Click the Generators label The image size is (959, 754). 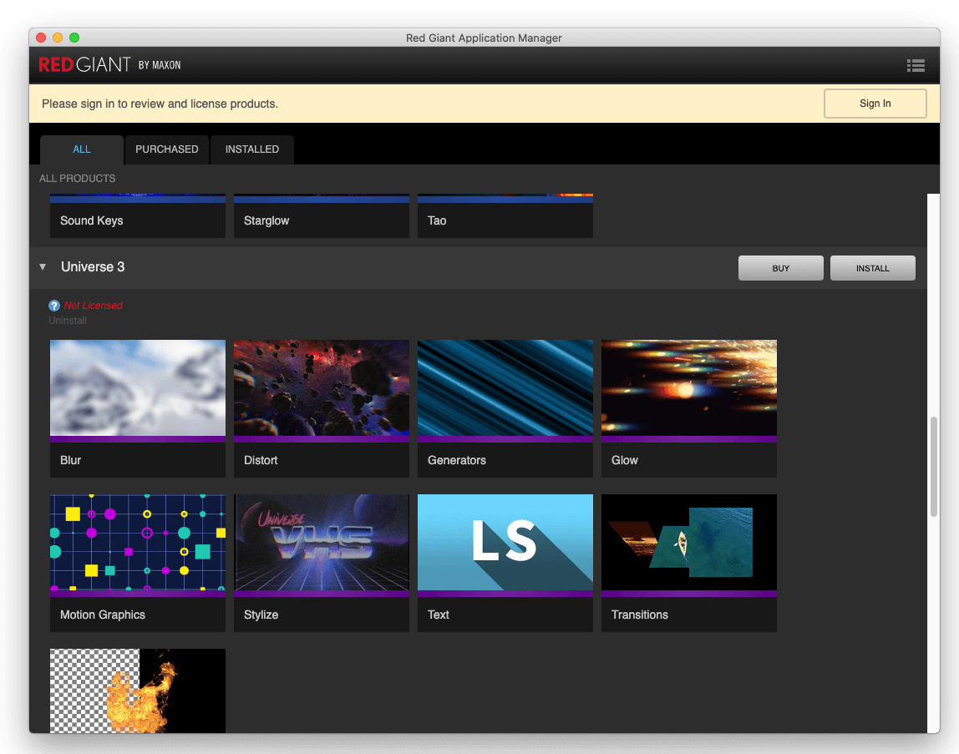click(x=457, y=460)
